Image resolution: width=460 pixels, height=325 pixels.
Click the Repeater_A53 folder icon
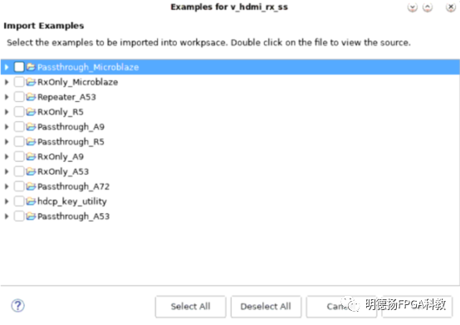coord(31,97)
